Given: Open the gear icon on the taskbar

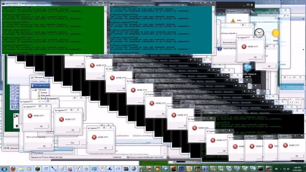Looking at the screenshot, I should pos(134,169).
